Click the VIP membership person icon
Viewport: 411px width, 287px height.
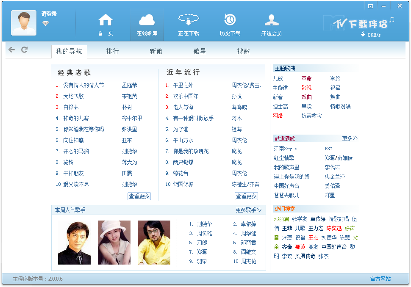[x=271, y=20]
